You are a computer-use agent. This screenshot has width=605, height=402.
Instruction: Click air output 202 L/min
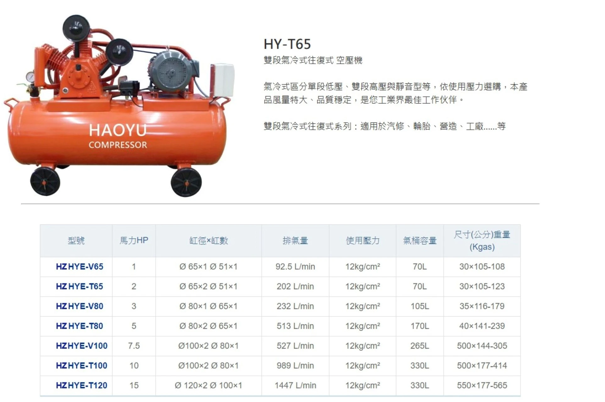295,287
